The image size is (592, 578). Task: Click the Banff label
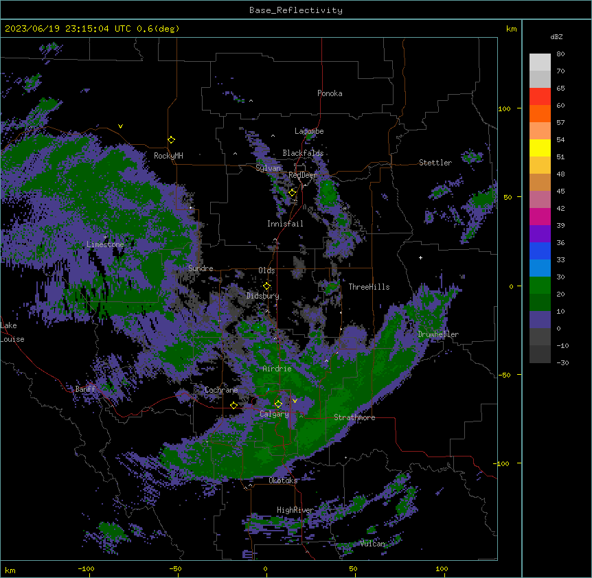(x=85, y=389)
